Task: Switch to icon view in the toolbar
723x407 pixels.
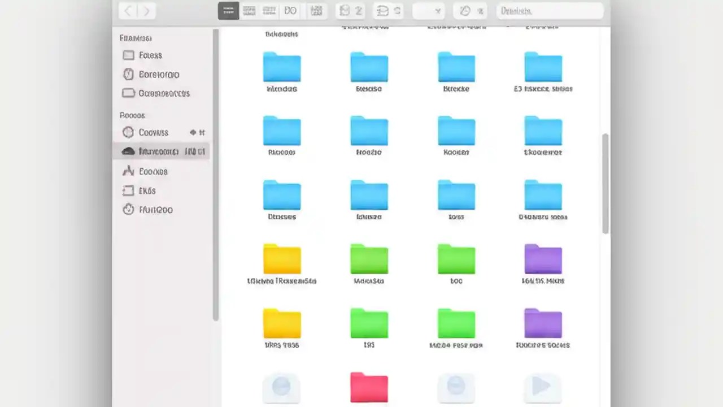Action: [x=228, y=10]
